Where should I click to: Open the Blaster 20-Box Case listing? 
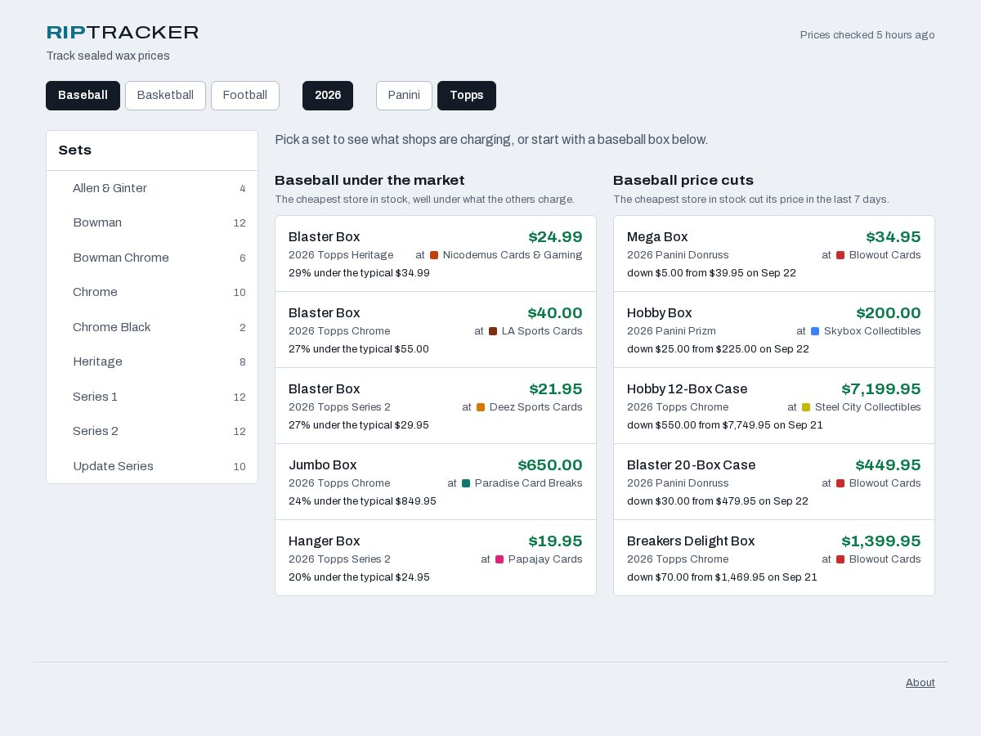pyautogui.click(x=774, y=482)
